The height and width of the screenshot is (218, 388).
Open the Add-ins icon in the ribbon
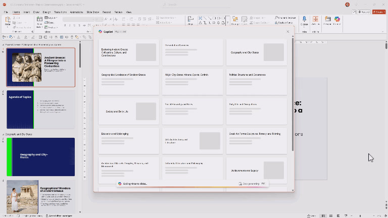click(315, 19)
